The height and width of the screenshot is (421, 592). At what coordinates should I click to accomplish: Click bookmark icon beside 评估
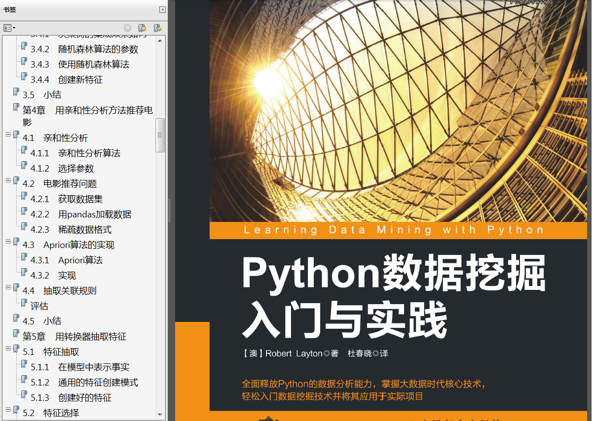point(24,303)
